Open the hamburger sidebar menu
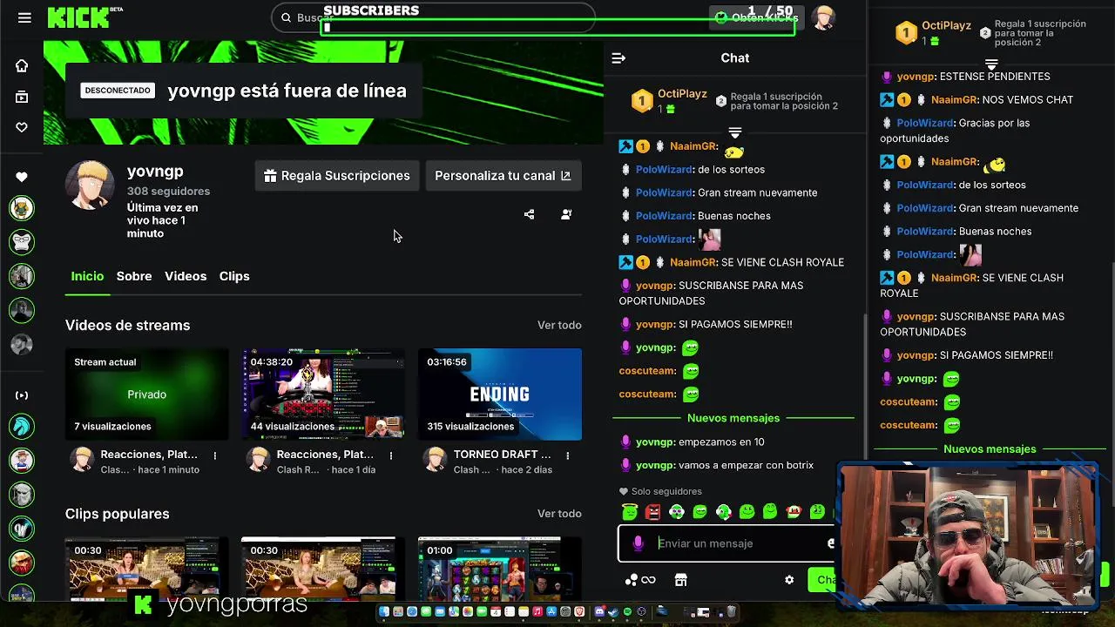1115x627 pixels. 24,17
